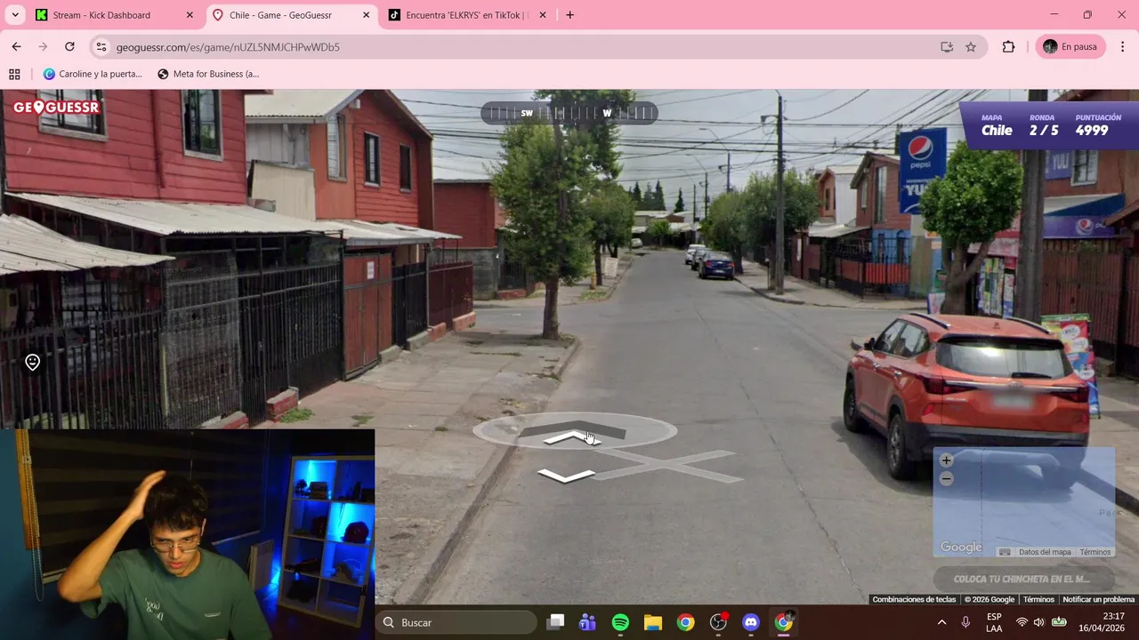Open the Wi-Fi network tray icon

1022,622
